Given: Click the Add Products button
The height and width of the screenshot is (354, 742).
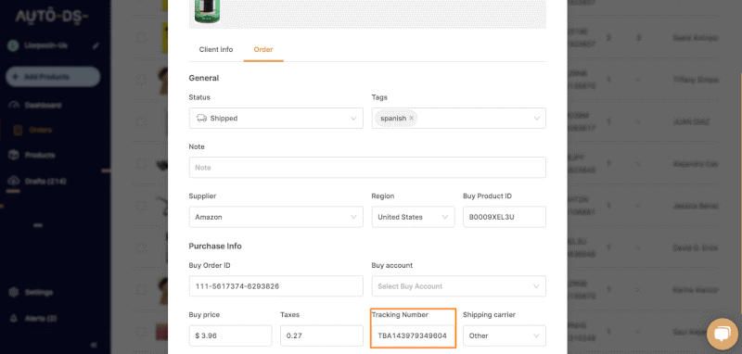Looking at the screenshot, I should (53, 77).
